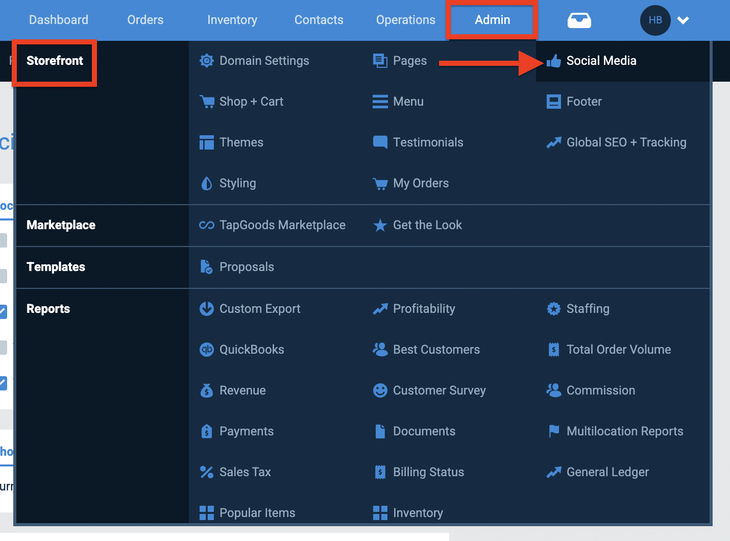The image size is (730, 541).
Task: Click the Menu hamburger icon
Action: click(380, 102)
